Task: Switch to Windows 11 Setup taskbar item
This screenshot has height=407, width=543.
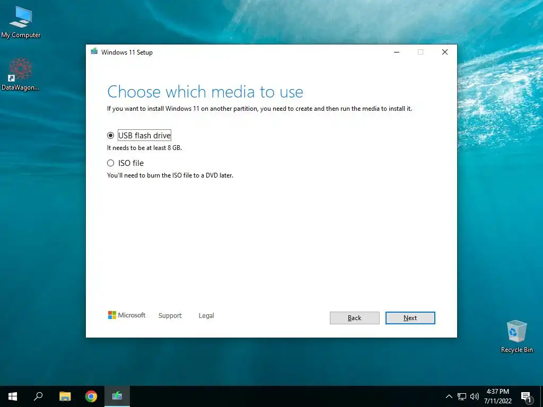Action: tap(117, 396)
